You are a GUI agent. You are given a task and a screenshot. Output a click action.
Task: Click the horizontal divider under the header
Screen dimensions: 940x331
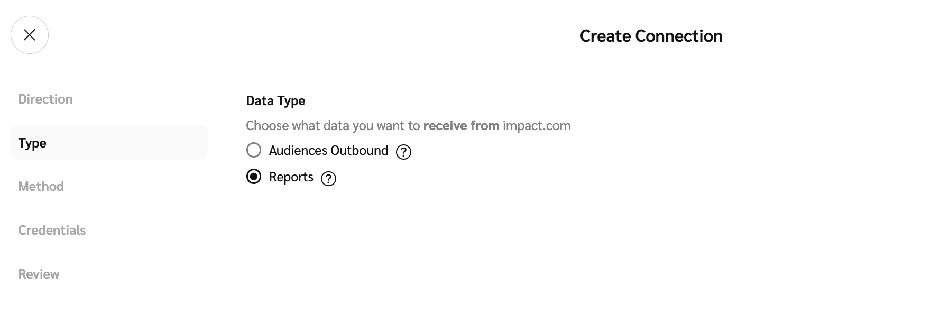coord(476,72)
